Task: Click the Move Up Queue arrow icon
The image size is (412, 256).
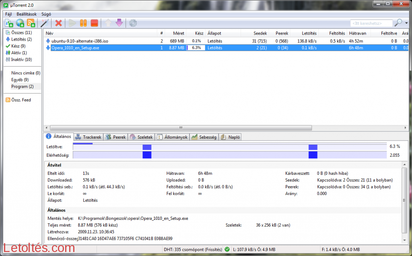Action: (x=108, y=23)
